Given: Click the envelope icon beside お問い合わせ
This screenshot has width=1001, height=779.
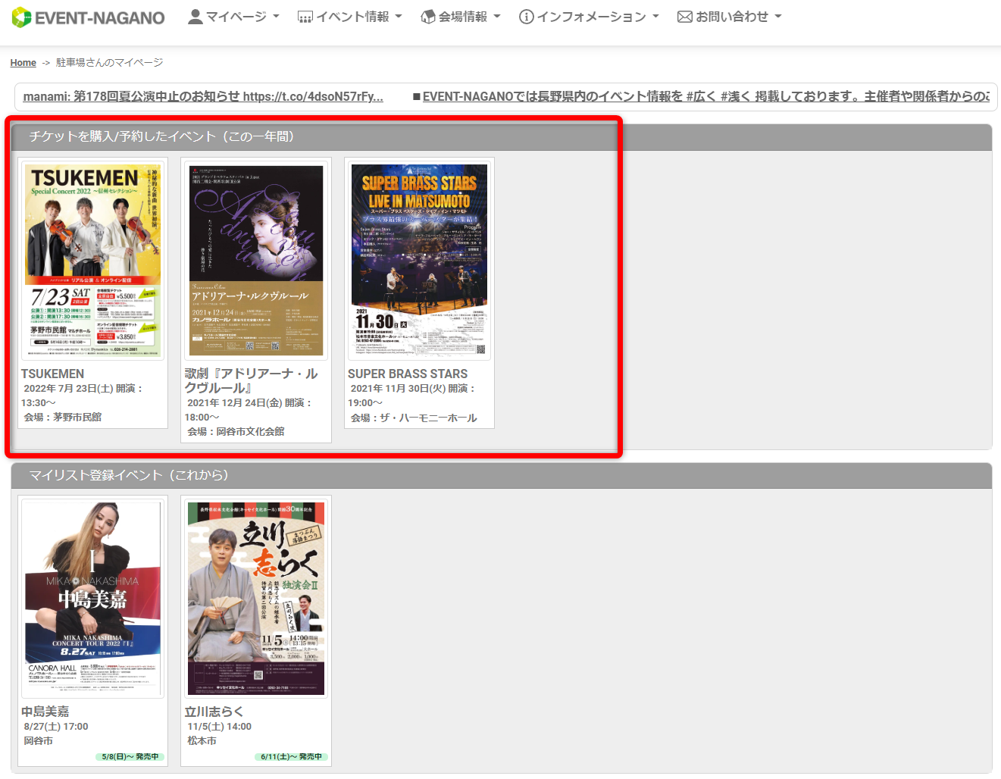Looking at the screenshot, I should [685, 17].
